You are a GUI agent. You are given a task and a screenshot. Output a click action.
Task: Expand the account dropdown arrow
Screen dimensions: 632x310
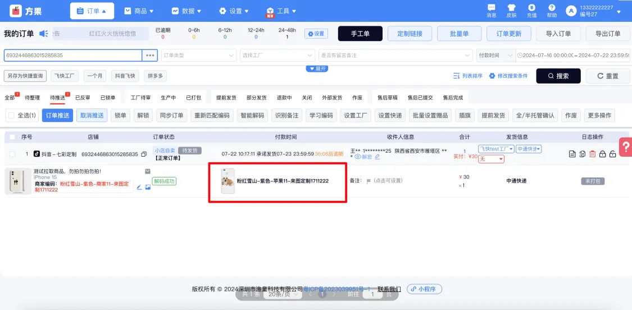click(x=619, y=12)
